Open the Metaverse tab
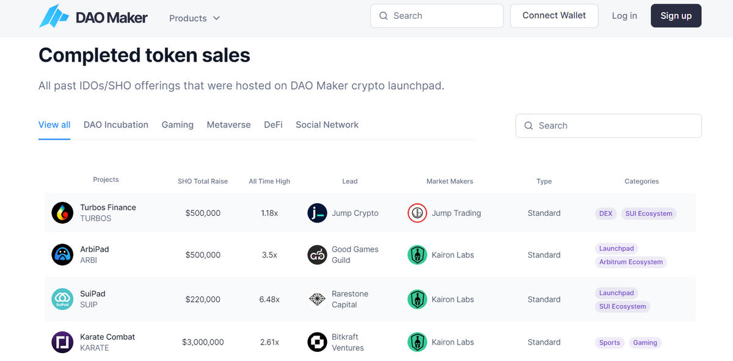Image resolution: width=733 pixels, height=361 pixels. point(228,125)
